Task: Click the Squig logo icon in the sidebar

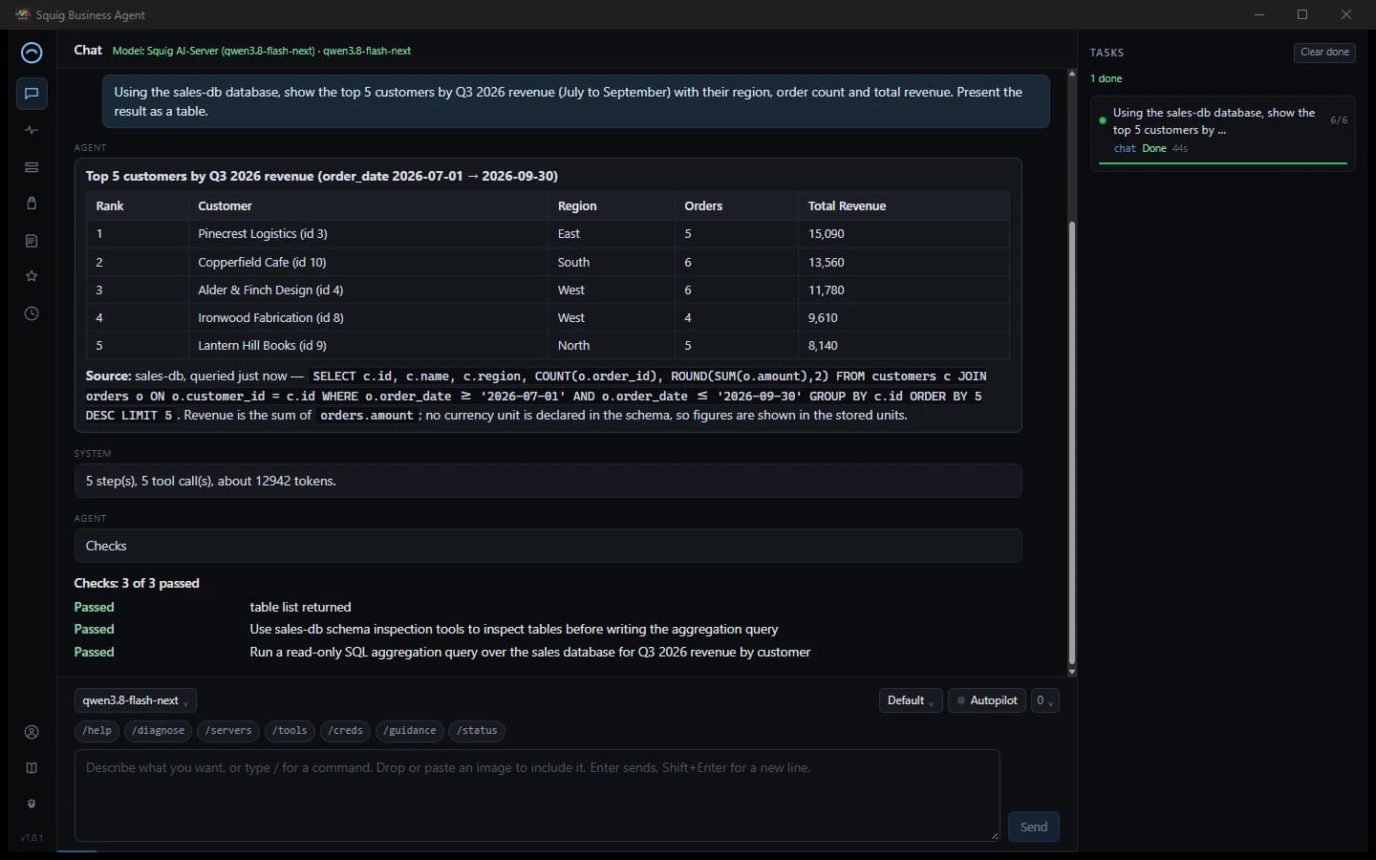Action: tap(32, 53)
